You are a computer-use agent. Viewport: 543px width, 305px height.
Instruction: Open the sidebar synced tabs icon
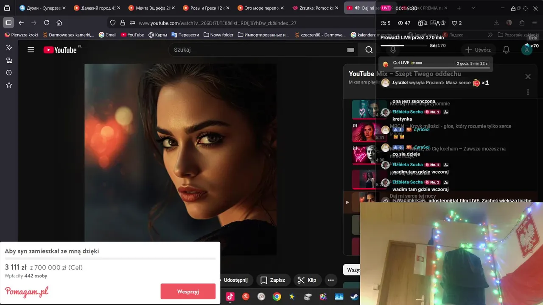[9, 61]
